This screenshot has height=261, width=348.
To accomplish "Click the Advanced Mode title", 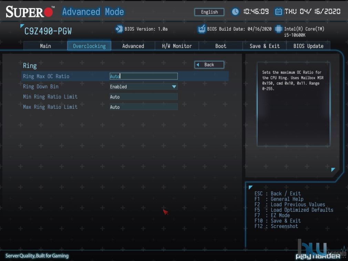I will click(x=93, y=12).
